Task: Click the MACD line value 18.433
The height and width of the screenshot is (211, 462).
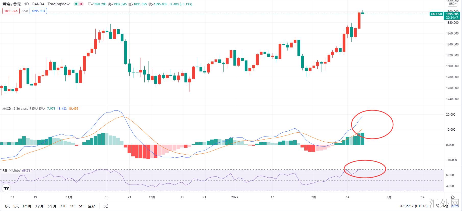Action: (x=62, y=109)
